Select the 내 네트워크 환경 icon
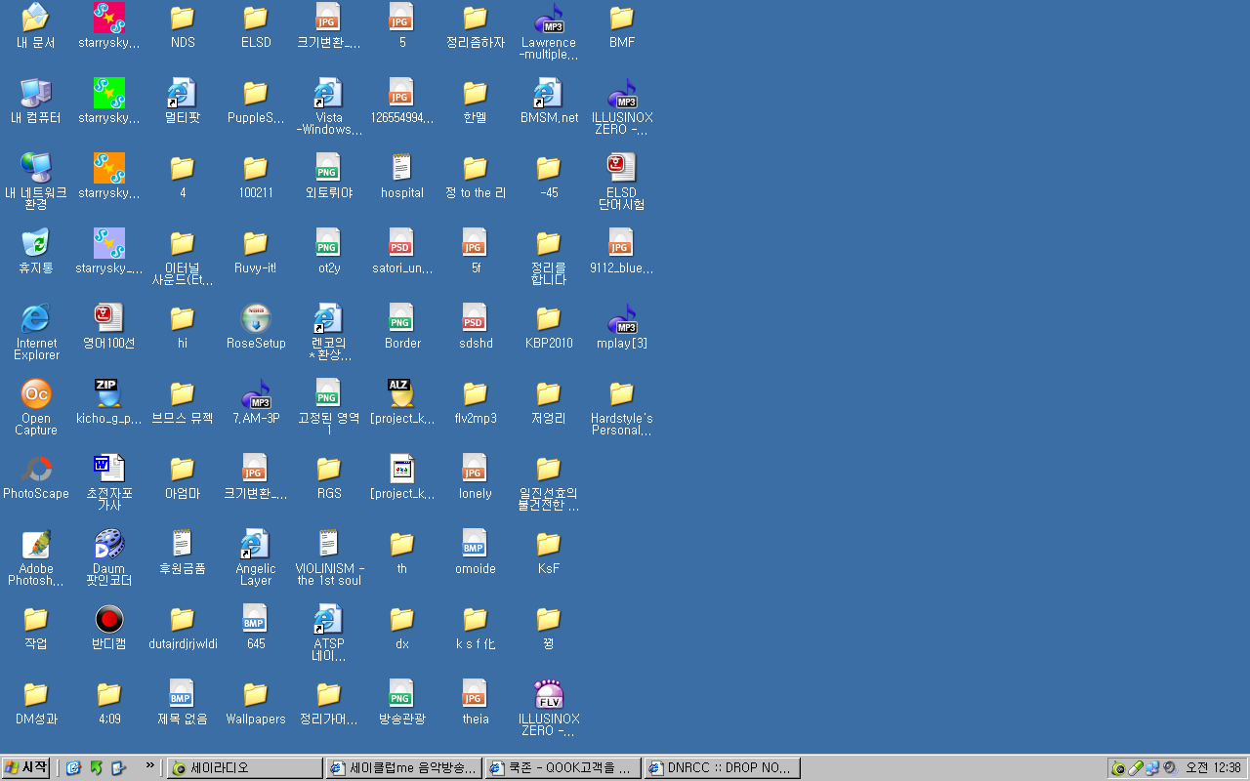1250x781 pixels. coord(36,169)
